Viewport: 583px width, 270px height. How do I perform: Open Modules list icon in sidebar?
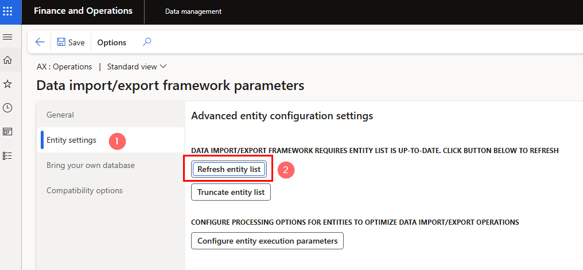pos(8,155)
